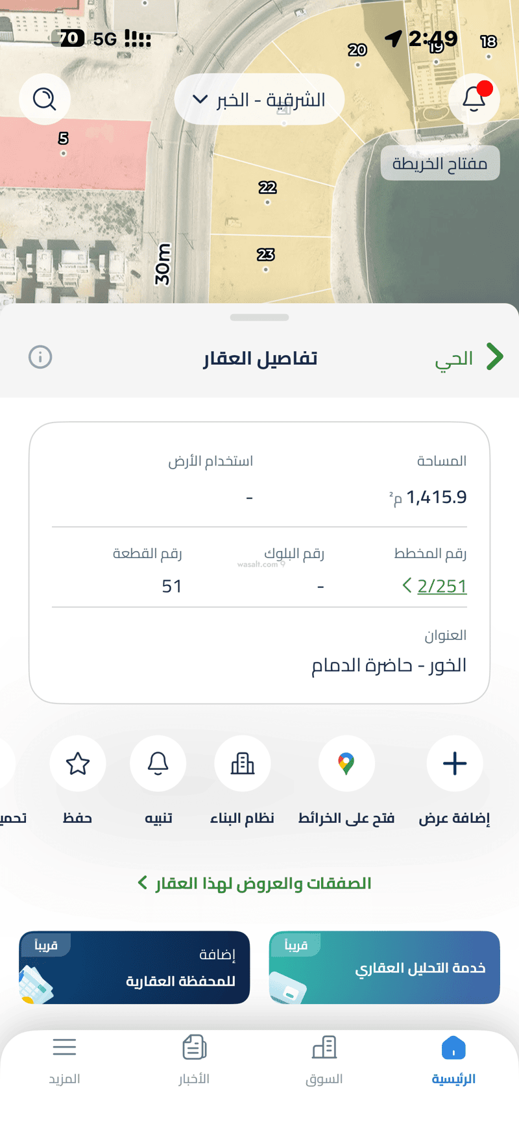Tap the info circle icon beside تفاصيل العقار
This screenshot has width=519, height=1128.
coord(40,357)
